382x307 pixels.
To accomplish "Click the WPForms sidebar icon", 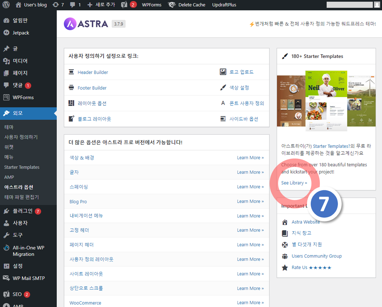I will click(x=6, y=97).
